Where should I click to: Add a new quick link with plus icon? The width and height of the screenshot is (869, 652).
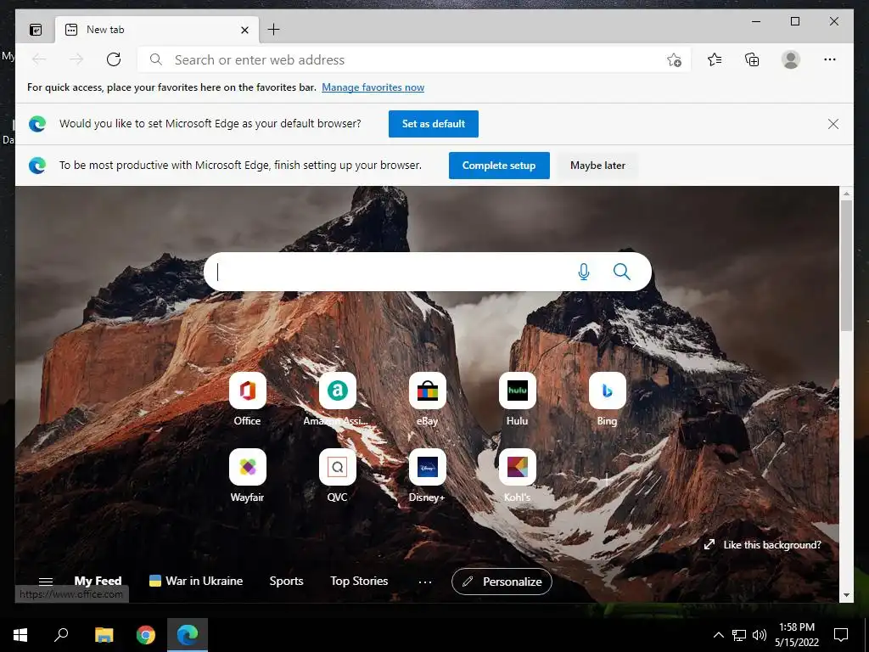(607, 480)
